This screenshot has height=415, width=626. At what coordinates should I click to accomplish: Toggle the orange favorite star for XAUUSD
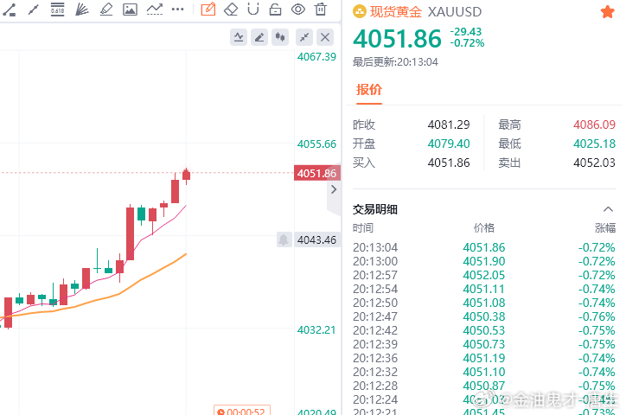(607, 11)
